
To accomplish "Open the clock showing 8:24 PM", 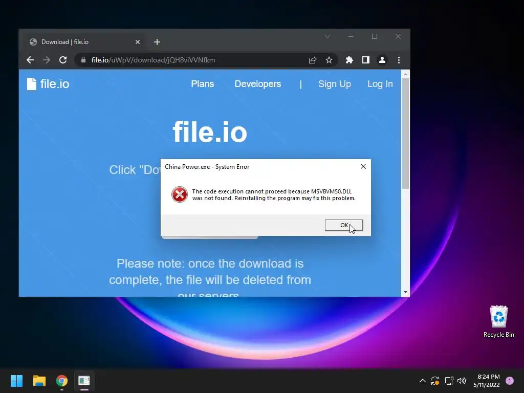I will click(487, 381).
